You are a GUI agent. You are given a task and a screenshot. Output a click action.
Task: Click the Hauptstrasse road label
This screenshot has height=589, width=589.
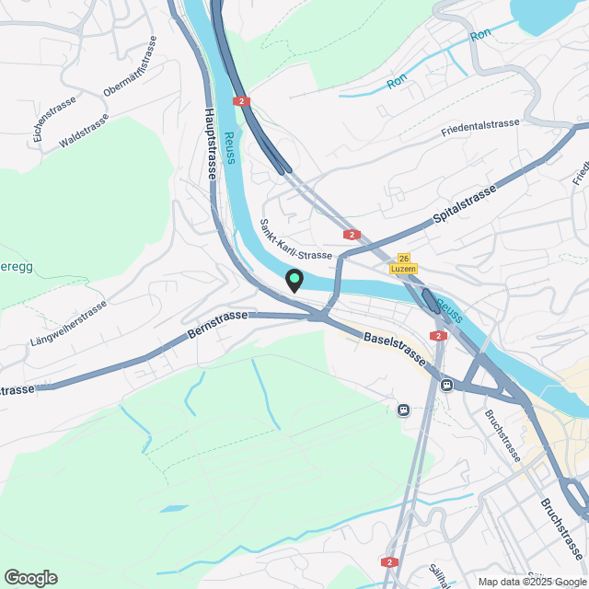pos(211,144)
